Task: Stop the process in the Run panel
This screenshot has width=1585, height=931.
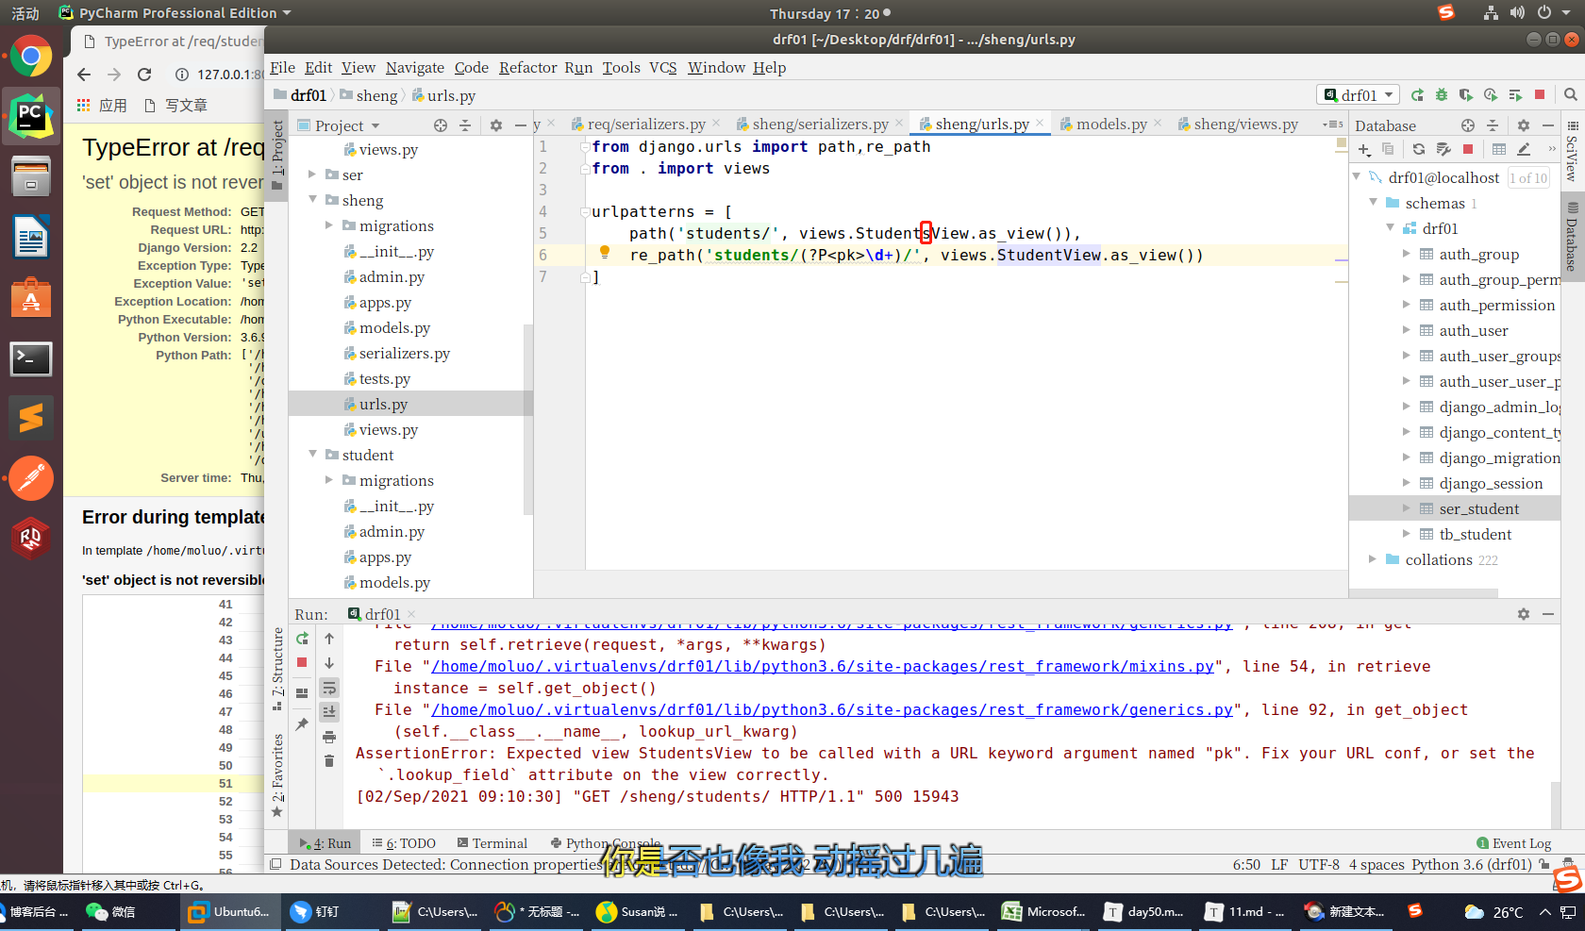Action: tap(302, 663)
